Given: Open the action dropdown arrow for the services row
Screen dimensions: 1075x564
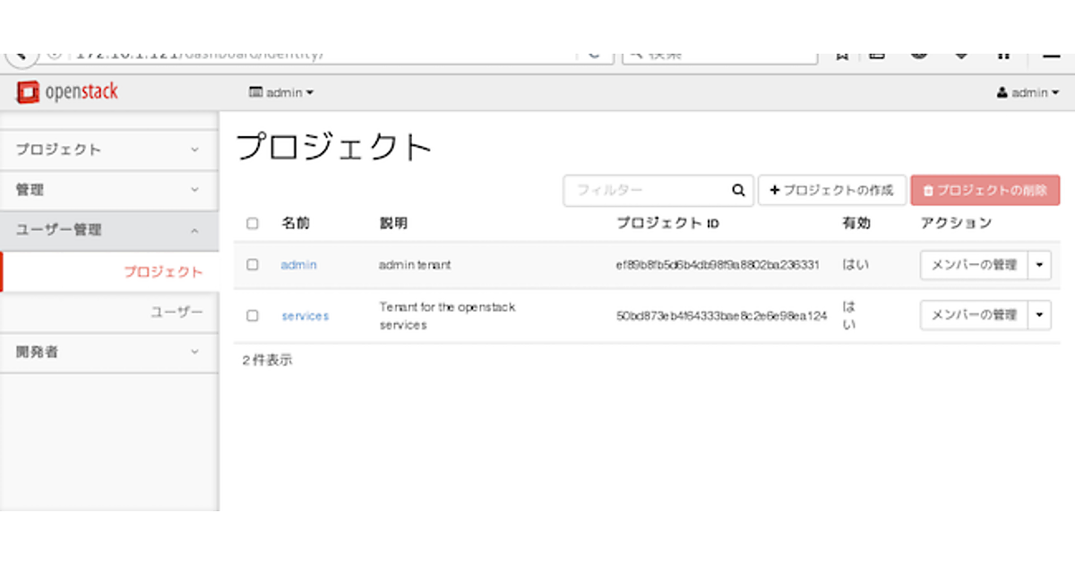Looking at the screenshot, I should 1039,315.
